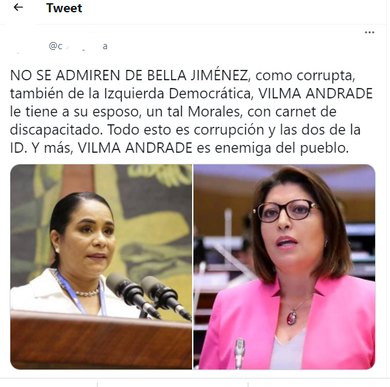Click the "Tweet" page header title

tap(64, 8)
